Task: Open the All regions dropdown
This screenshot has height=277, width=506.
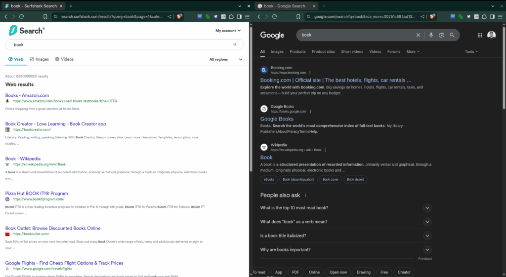Action: pos(226,59)
